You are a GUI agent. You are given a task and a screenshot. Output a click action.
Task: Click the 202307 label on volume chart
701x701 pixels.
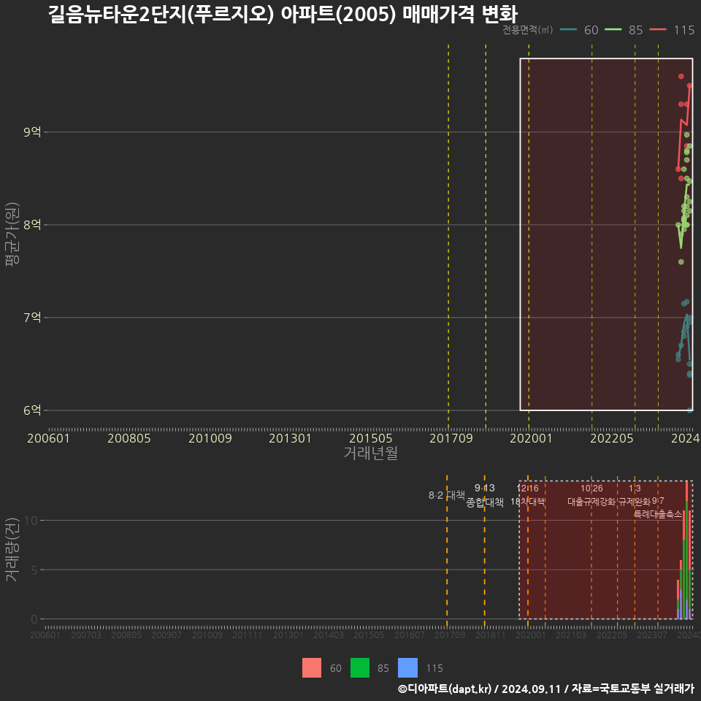coord(652,635)
